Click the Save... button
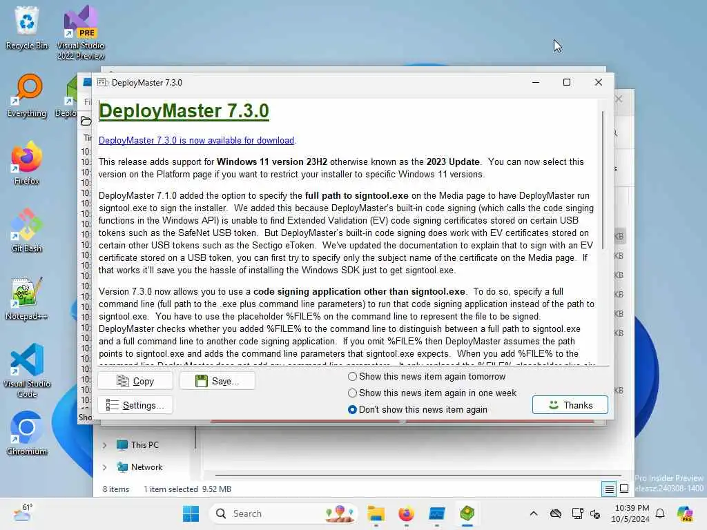 pos(217,381)
